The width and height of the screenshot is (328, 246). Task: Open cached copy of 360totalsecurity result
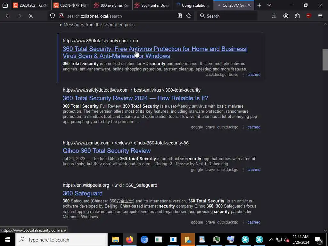click(254, 74)
